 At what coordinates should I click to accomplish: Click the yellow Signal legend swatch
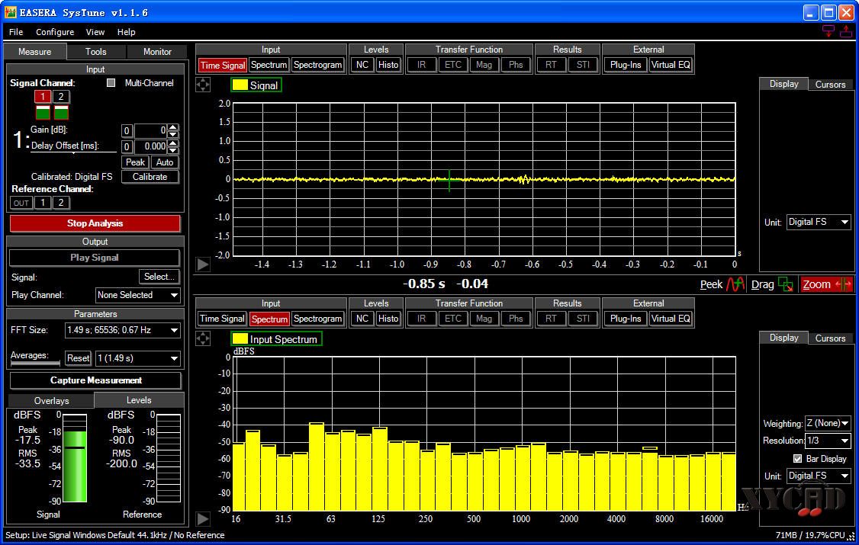coord(240,85)
